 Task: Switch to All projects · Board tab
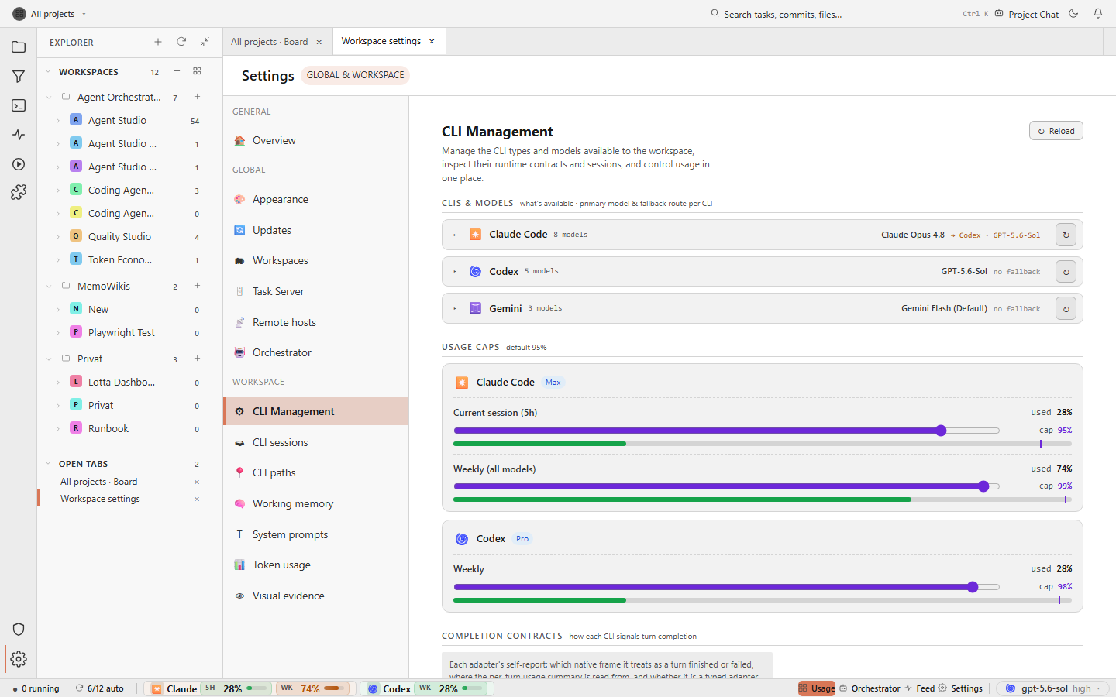coord(269,42)
